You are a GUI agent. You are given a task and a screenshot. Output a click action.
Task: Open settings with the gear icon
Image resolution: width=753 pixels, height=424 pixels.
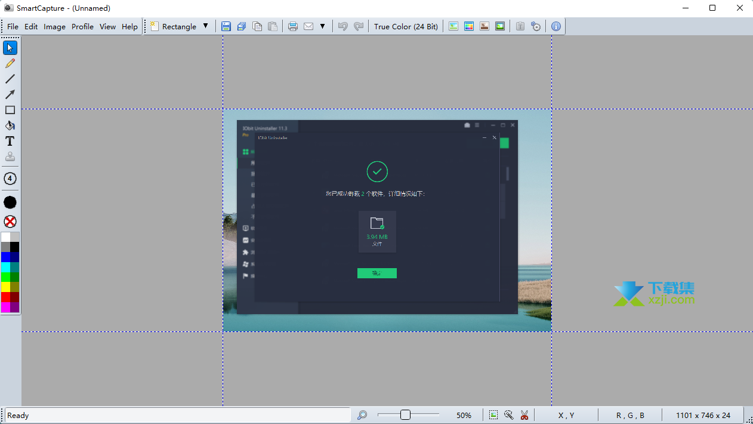536,26
